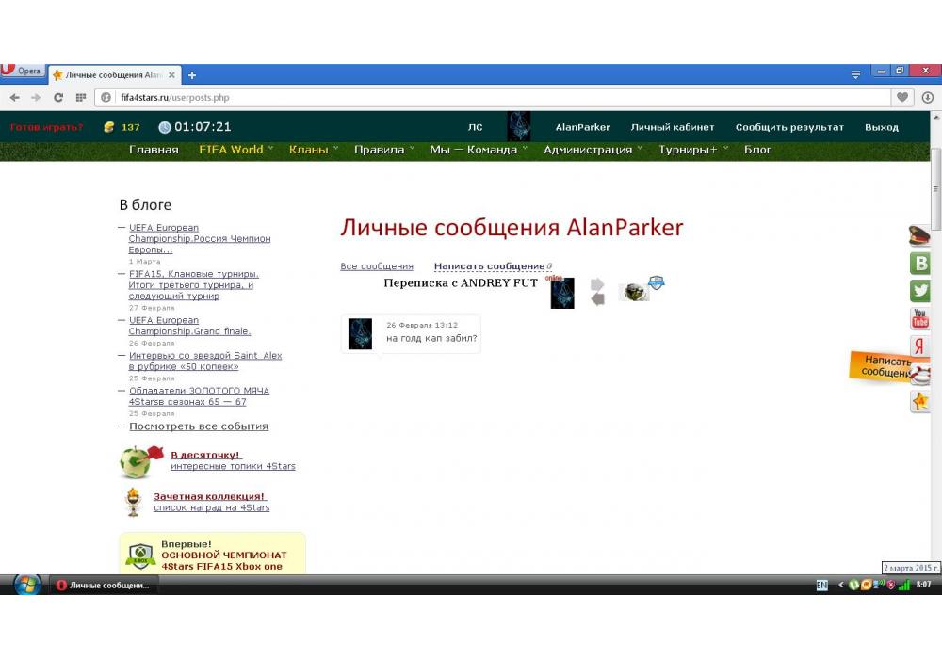Open the Speed Dial grid icon
The width and height of the screenshot is (942, 659).
coord(80,98)
